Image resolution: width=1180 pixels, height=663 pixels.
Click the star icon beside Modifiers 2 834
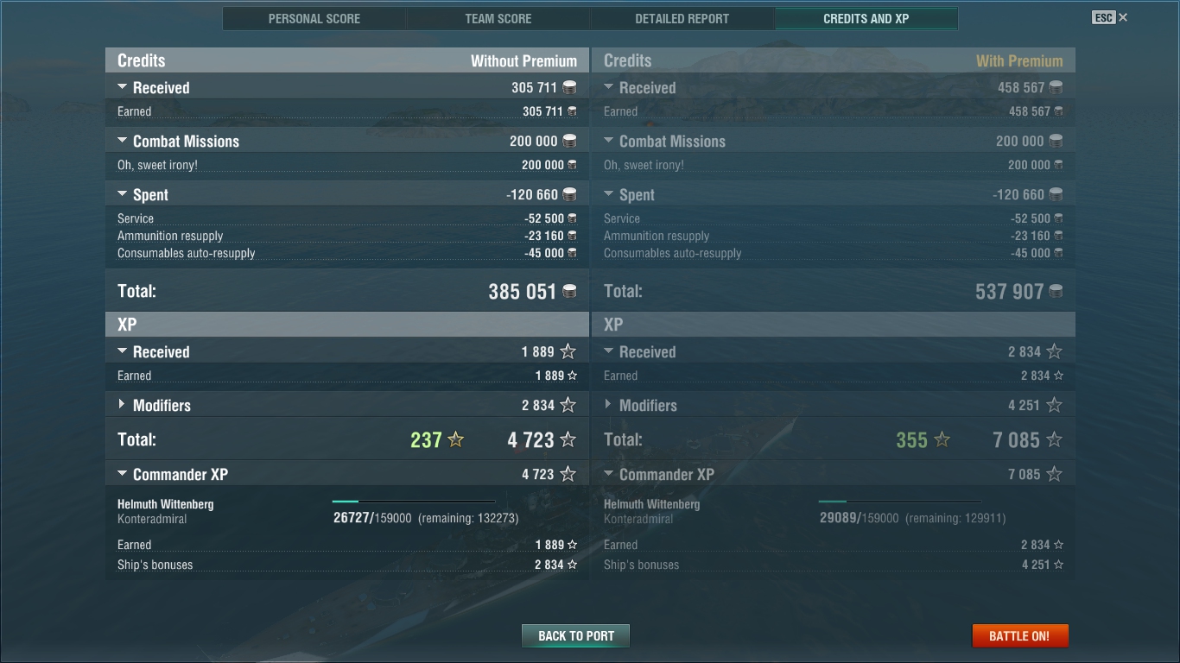pyautogui.click(x=568, y=405)
